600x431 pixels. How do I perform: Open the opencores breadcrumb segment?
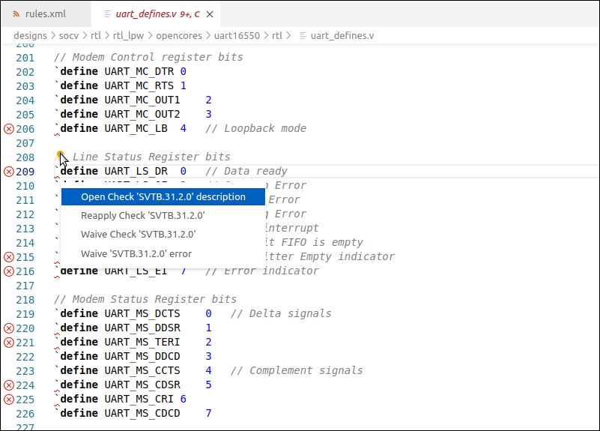point(179,35)
